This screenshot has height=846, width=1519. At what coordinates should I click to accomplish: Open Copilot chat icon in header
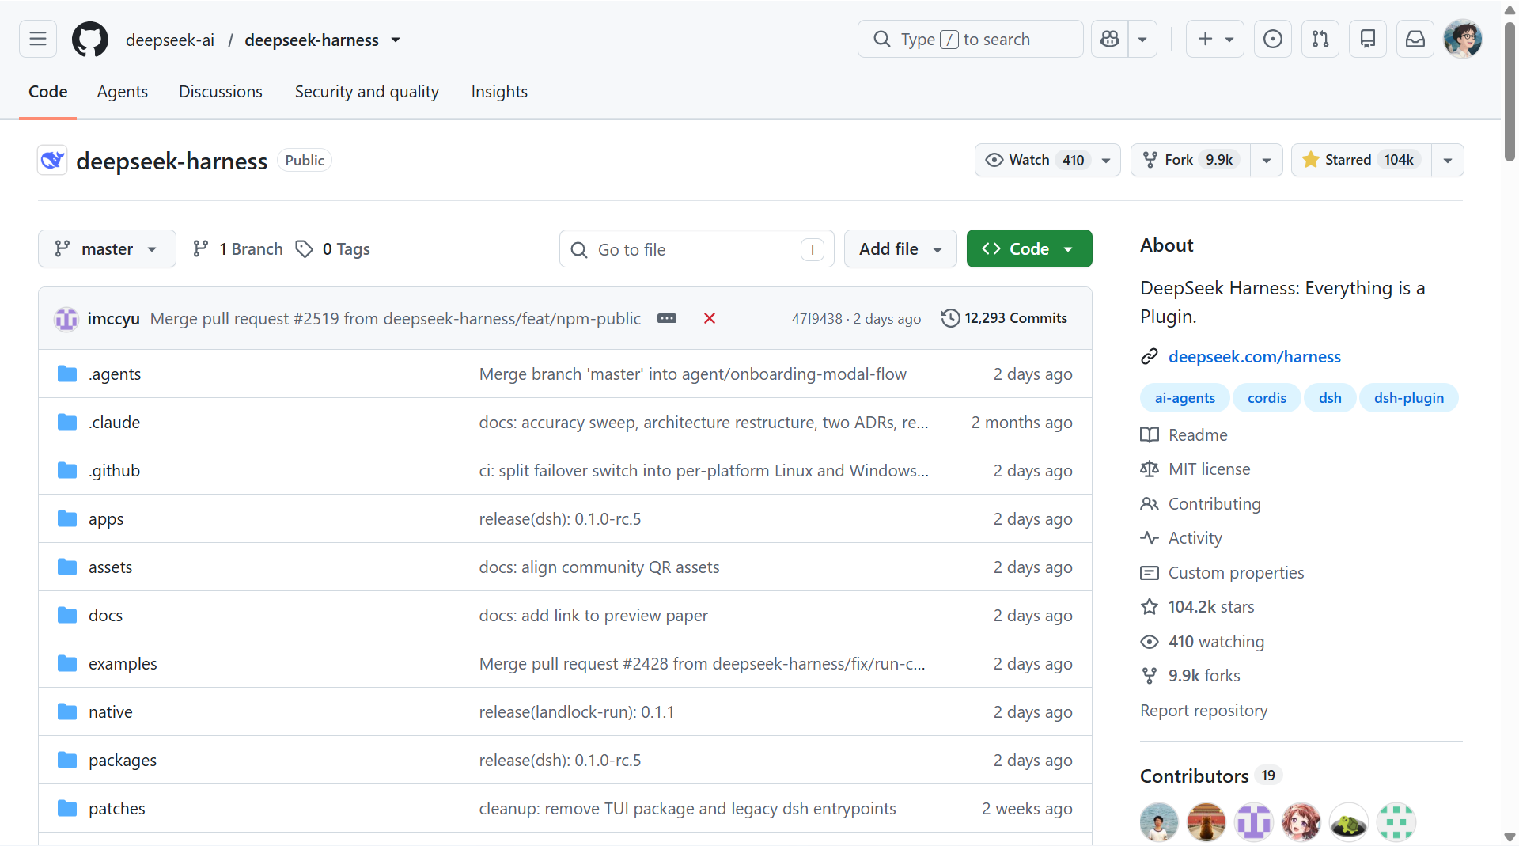tap(1110, 39)
